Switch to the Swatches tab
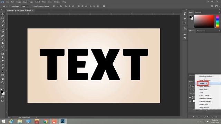 click(x=198, y=12)
